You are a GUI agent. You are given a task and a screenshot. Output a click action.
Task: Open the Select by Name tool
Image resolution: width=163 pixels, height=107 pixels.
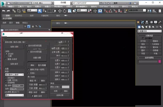(45, 11)
